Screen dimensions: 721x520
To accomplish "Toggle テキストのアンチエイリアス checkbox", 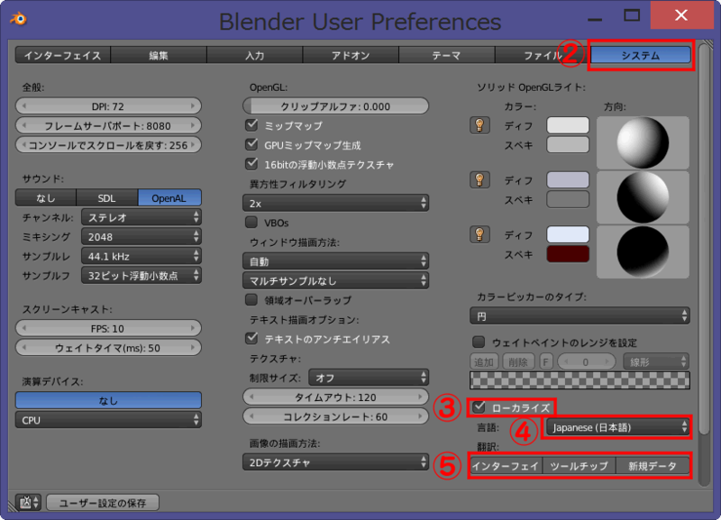I will (x=251, y=338).
